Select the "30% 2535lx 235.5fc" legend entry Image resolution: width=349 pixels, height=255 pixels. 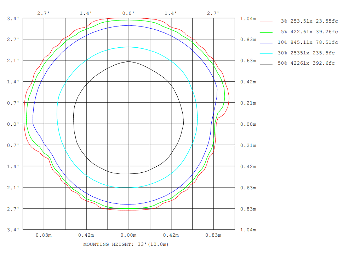[306, 53]
